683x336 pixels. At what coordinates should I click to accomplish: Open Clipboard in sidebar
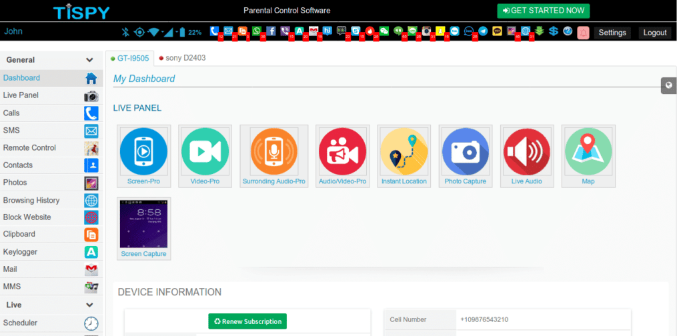[x=51, y=234]
